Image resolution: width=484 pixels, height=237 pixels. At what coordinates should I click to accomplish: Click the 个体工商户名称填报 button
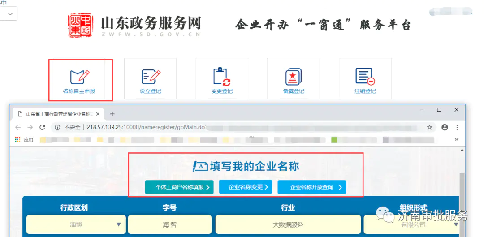tap(179, 187)
